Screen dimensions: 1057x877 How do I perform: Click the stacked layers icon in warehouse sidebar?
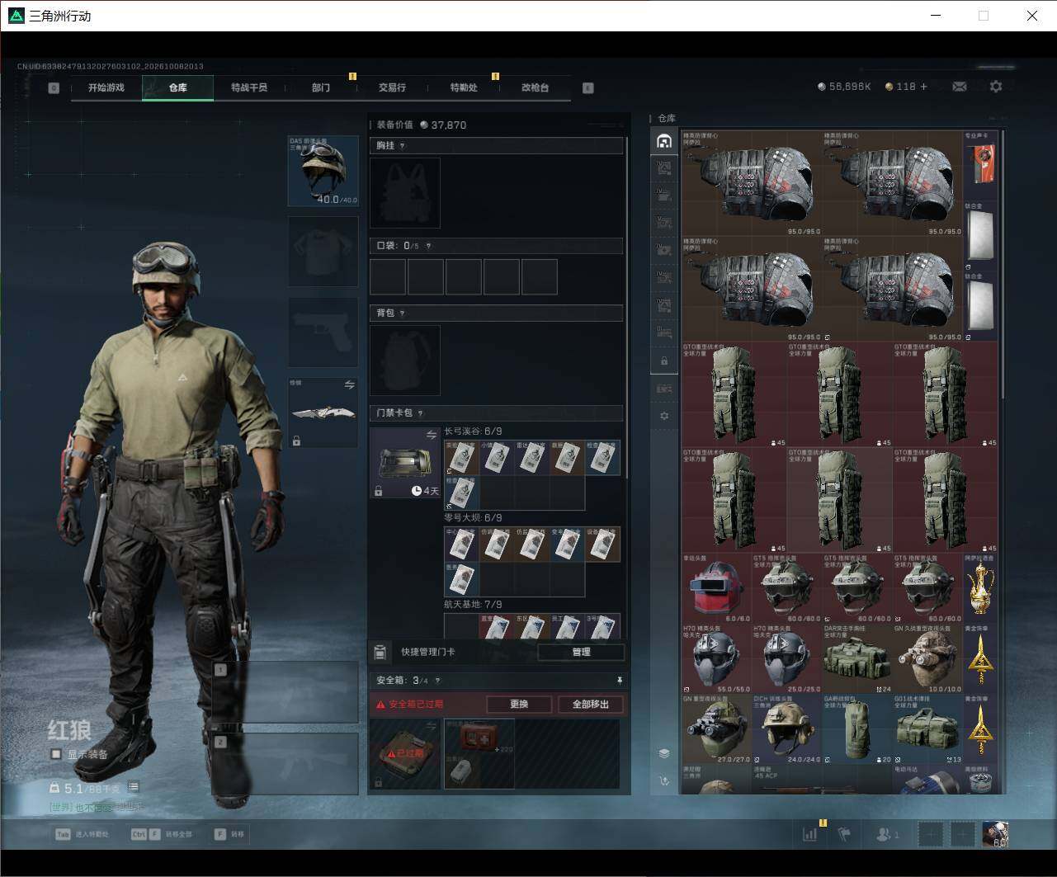pos(664,753)
